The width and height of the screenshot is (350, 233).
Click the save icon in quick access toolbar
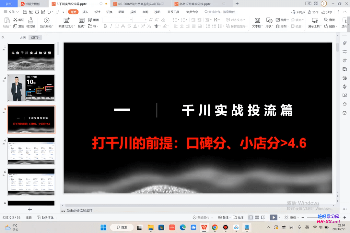tap(25, 12)
